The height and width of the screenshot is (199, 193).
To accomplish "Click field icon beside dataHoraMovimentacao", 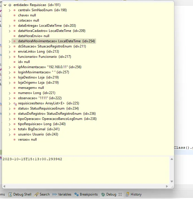I will click(x=14, y=41).
